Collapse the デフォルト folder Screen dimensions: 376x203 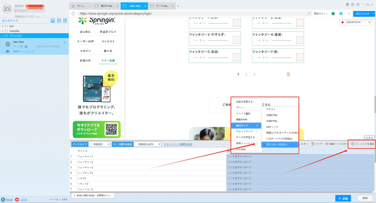(2, 36)
